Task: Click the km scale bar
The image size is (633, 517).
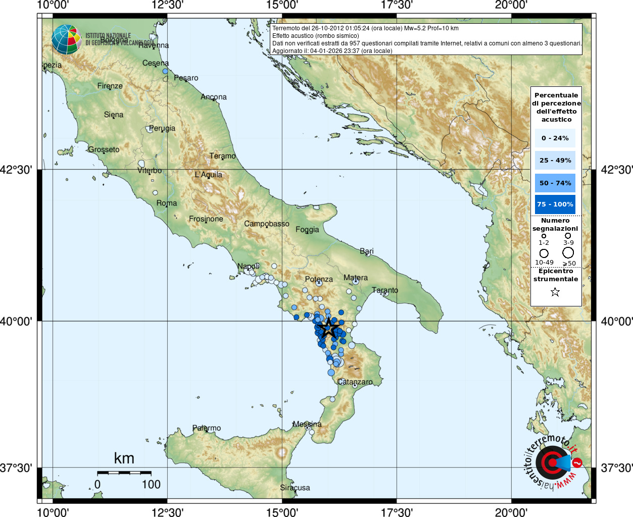Action: (x=124, y=473)
